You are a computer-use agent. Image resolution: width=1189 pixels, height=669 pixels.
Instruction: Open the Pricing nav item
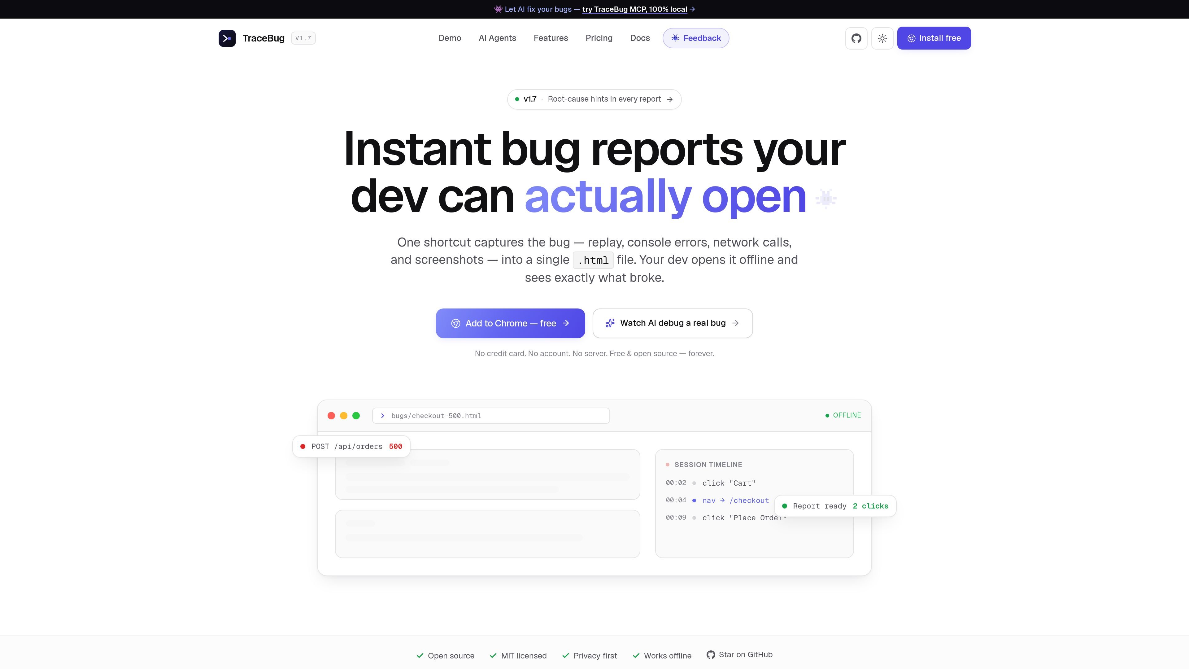[x=599, y=38]
